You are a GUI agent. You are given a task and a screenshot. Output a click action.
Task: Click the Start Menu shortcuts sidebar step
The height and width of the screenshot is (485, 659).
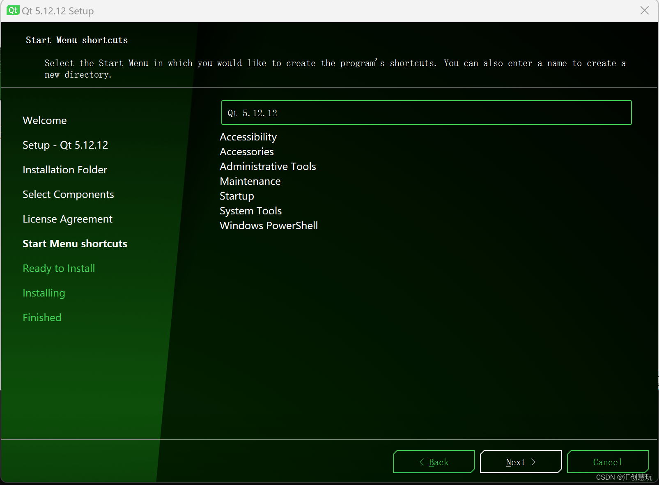[x=75, y=244]
